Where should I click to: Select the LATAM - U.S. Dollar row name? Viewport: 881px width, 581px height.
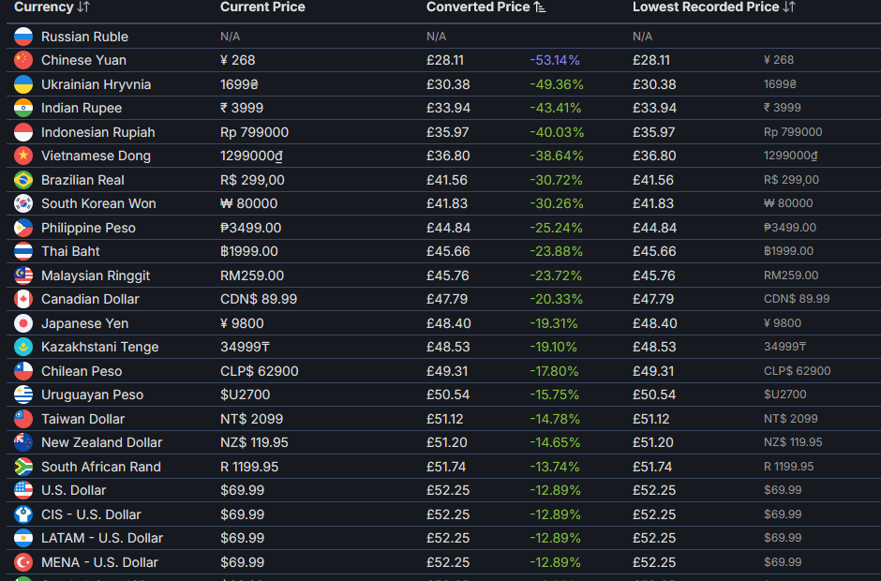tap(102, 538)
